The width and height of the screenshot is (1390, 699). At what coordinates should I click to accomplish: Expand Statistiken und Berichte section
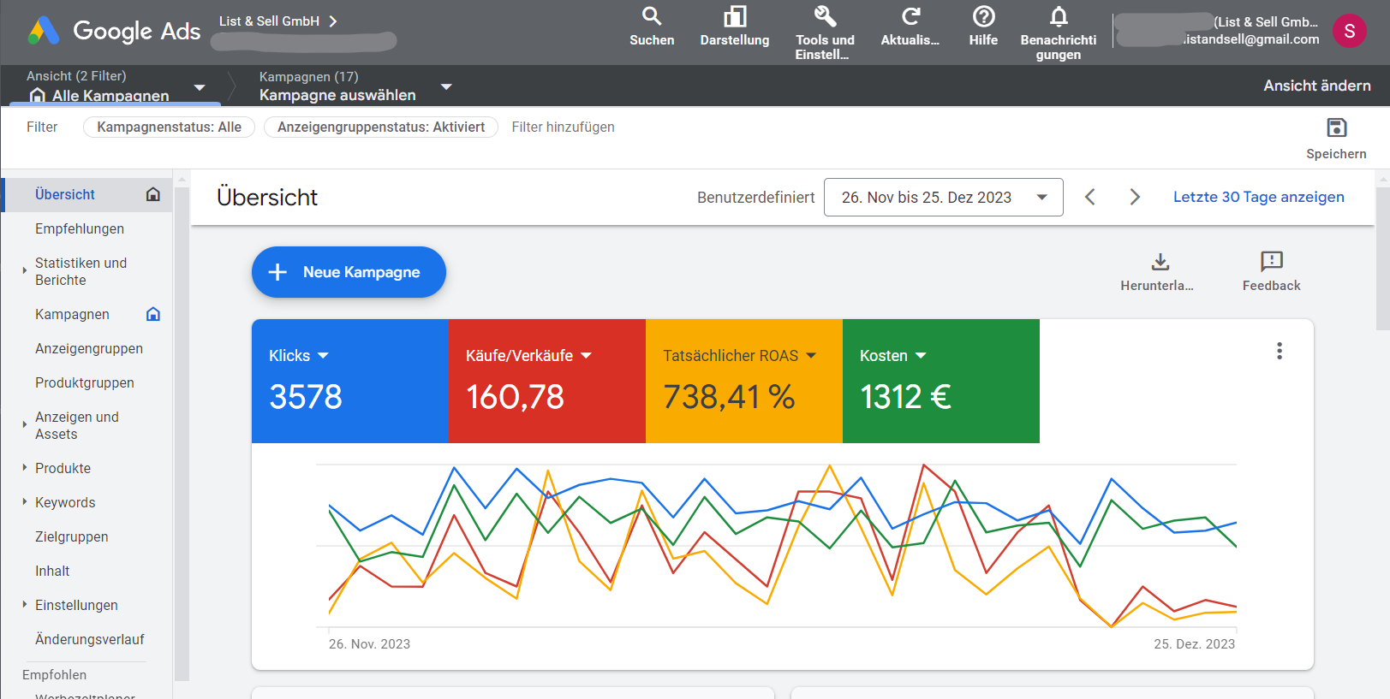[x=24, y=270]
